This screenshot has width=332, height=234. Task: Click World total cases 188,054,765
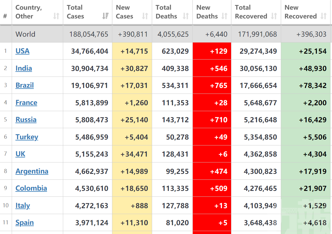coord(89,34)
